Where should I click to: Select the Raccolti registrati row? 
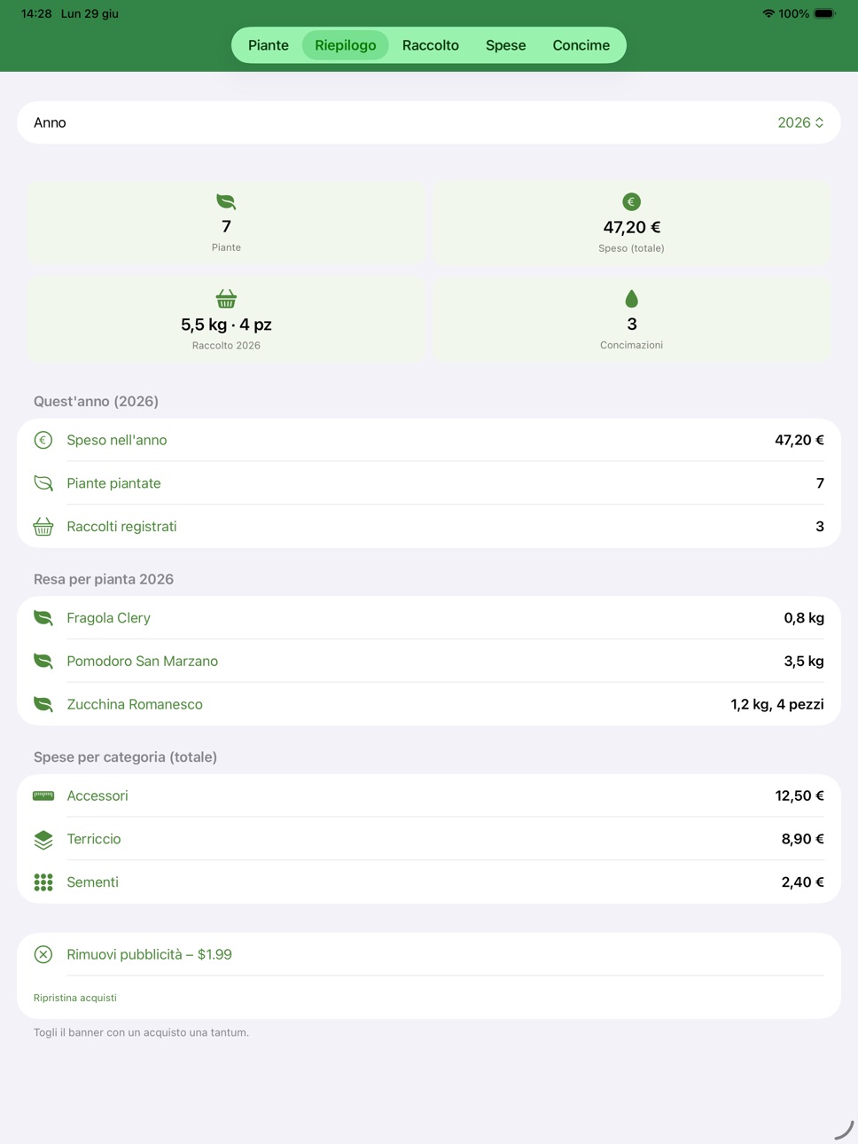429,527
